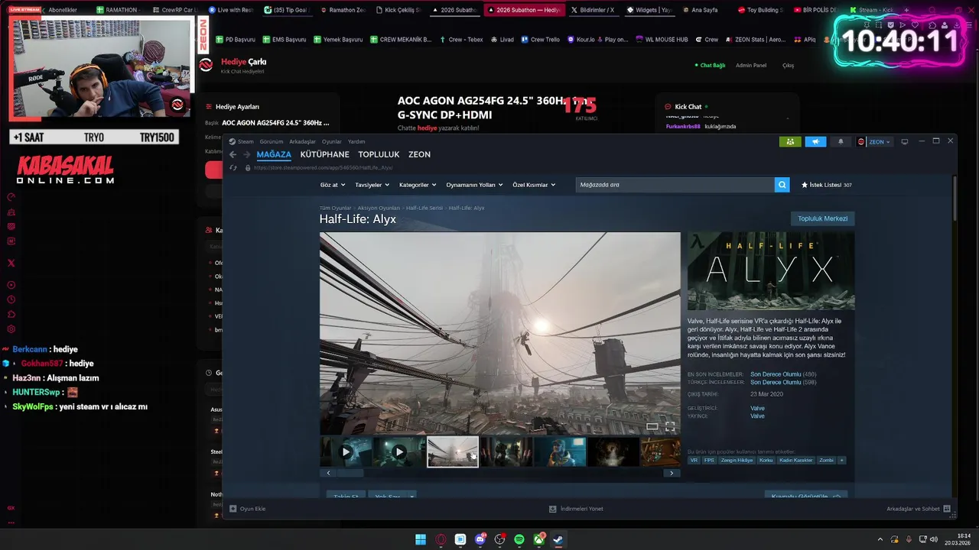Click the Windows Start button
The height and width of the screenshot is (550, 979).
tap(421, 539)
